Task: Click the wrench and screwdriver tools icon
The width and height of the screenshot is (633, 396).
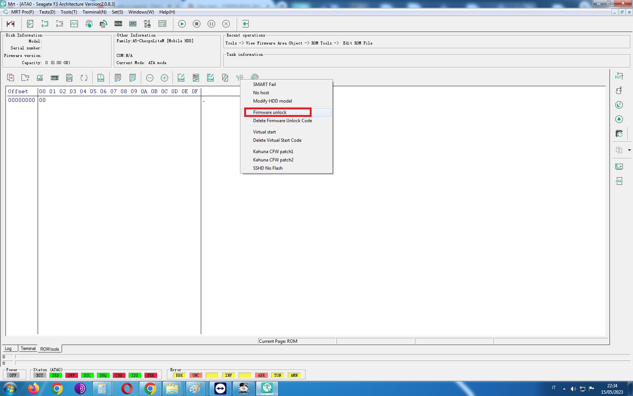Action: [147, 24]
